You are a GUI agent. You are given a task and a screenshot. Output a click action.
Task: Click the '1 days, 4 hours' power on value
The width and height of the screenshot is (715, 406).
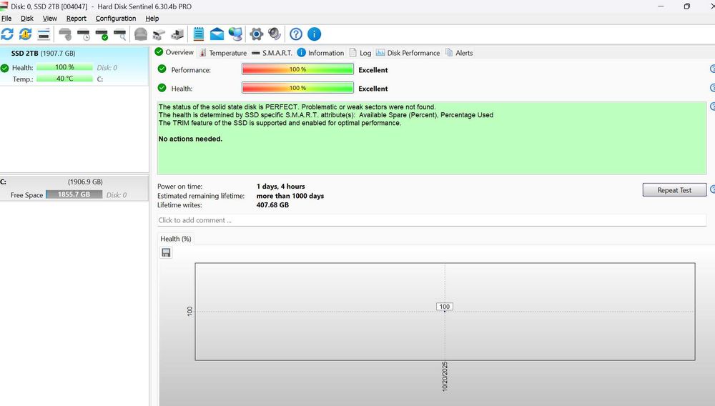280,187
